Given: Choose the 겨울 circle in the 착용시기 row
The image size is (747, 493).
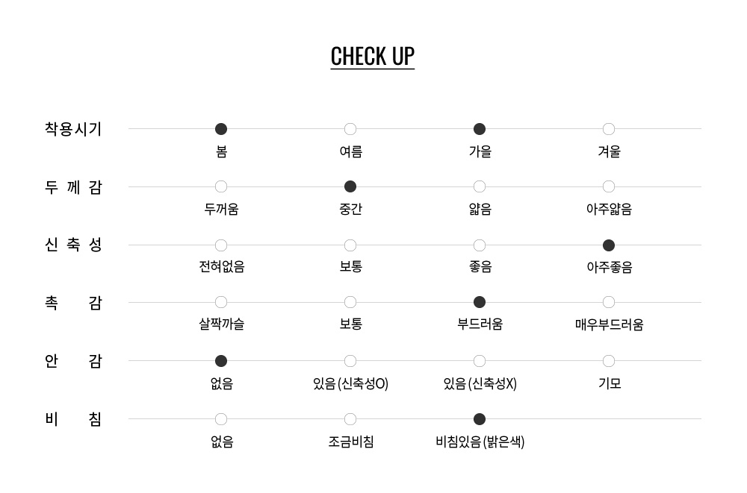Looking at the screenshot, I should coord(609,129).
